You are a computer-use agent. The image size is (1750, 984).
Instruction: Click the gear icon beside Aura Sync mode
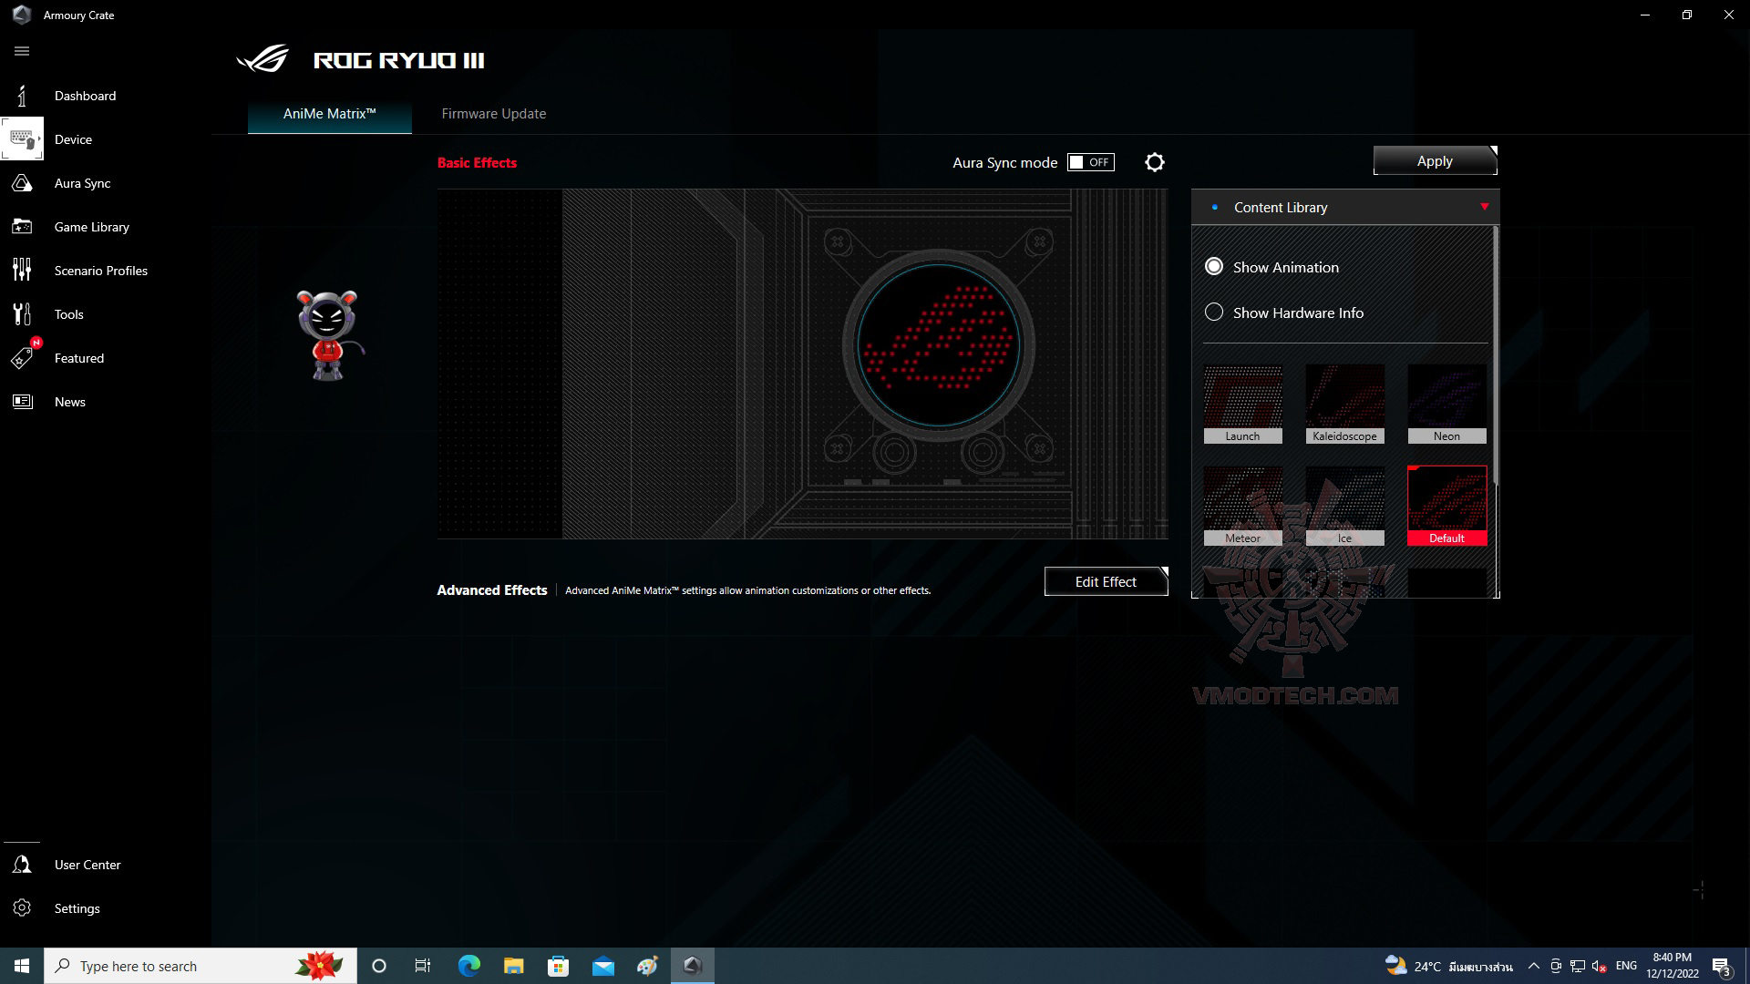click(x=1155, y=162)
